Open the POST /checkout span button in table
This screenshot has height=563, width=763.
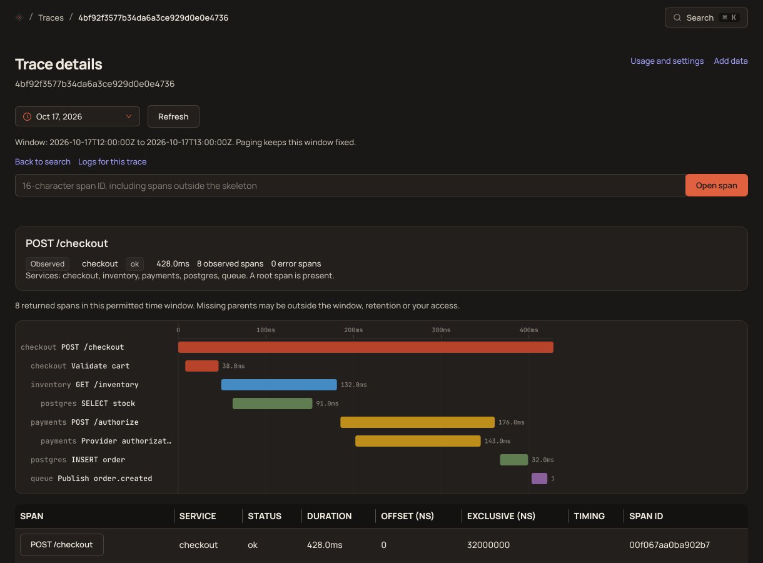tap(62, 545)
